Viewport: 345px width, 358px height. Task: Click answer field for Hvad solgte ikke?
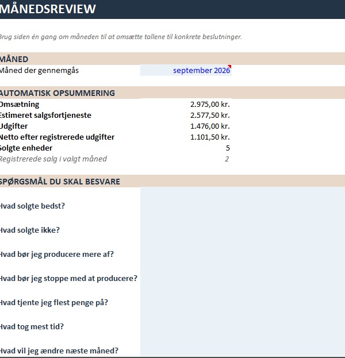[x=243, y=230]
